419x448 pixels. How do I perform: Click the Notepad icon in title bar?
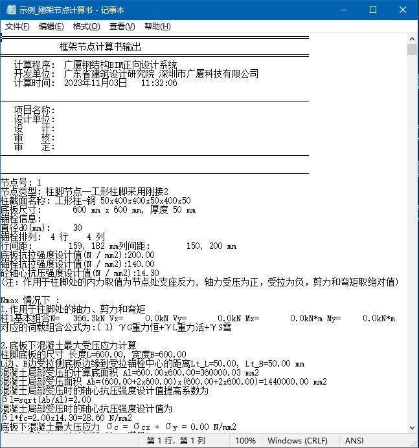coord(11,10)
